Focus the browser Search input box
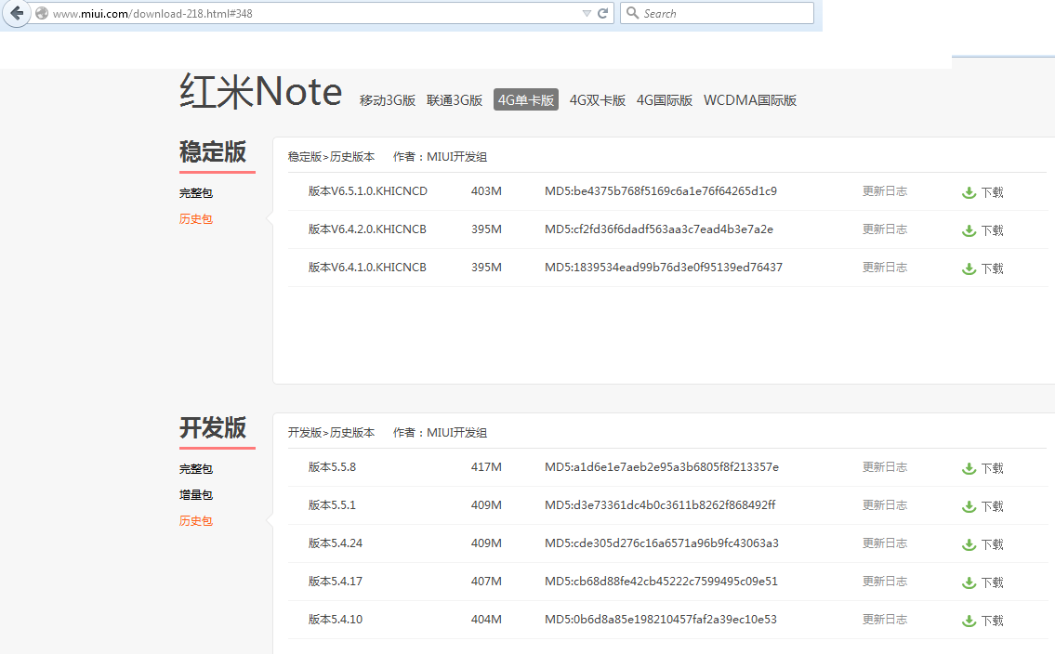The height and width of the screenshot is (654, 1055). coord(725,13)
